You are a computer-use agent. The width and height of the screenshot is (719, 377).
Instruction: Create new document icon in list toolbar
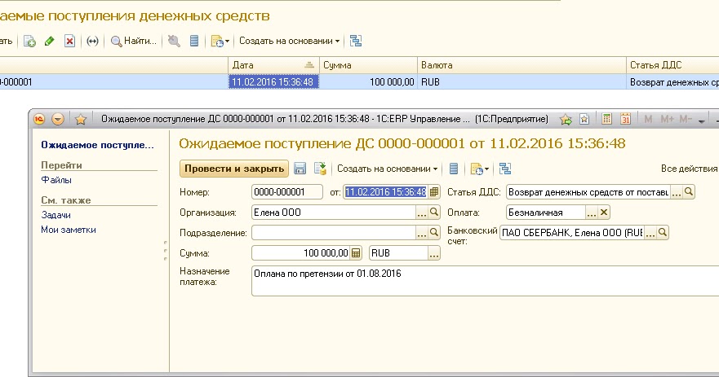point(30,42)
